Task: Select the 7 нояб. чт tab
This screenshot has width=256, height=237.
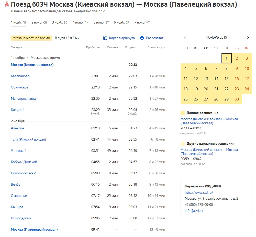Action: [x=142, y=22]
